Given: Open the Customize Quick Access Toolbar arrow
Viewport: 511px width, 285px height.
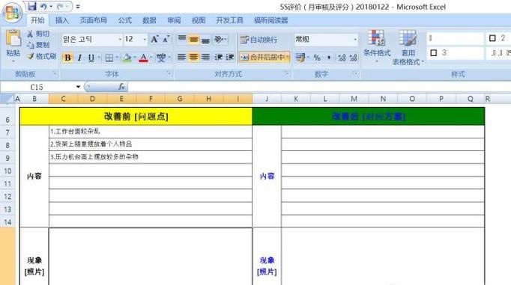Looking at the screenshot, I should (78, 7).
